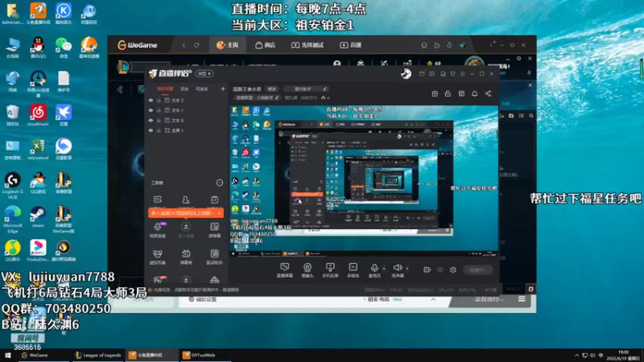Click the 修改 button beside the room title

272,89
